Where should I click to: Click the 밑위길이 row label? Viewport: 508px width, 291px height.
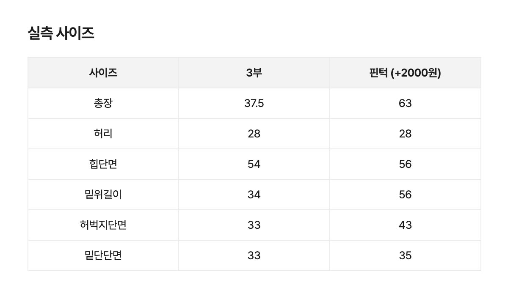pyautogui.click(x=103, y=195)
